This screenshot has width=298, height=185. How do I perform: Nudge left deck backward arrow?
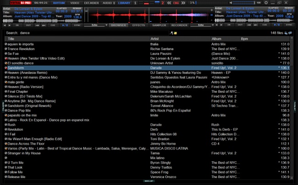pyautogui.click(x=5, y=25)
